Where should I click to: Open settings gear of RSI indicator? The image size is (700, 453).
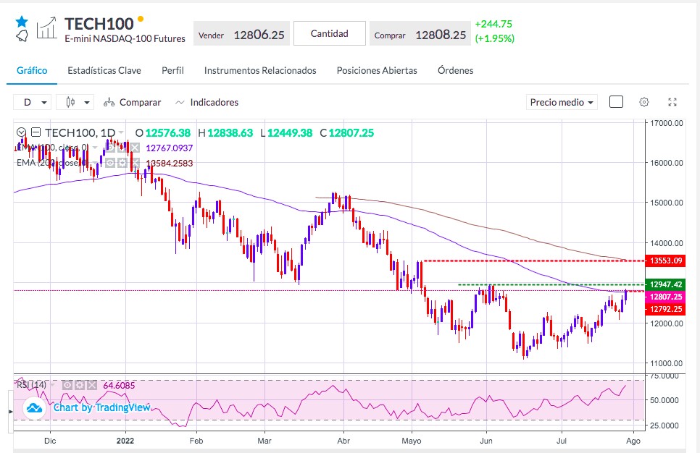(x=80, y=385)
